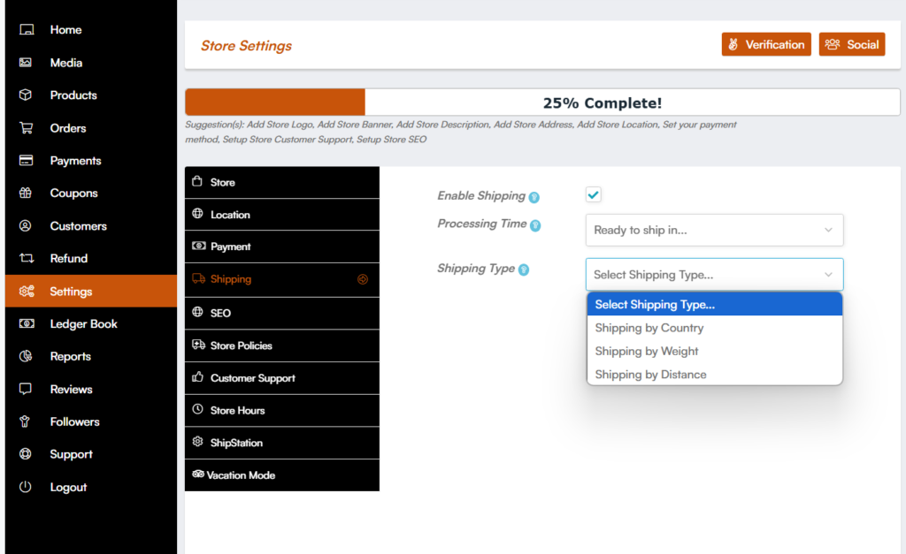Click the Orders cart icon
Screen dimensions: 906x554
coord(26,128)
